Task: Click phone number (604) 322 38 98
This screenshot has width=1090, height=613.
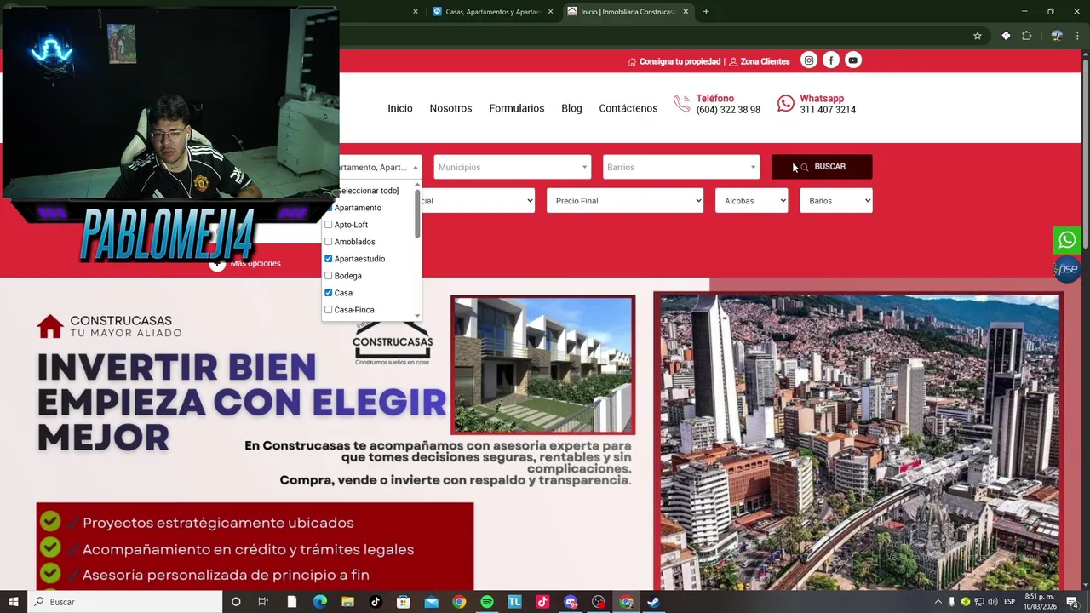Action: tap(728, 110)
